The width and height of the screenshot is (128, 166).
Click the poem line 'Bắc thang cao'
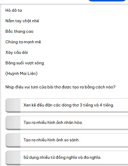[x=19, y=32]
